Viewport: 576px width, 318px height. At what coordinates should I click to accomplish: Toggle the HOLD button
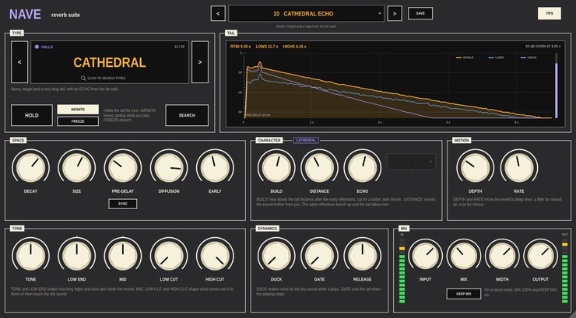[32, 115]
